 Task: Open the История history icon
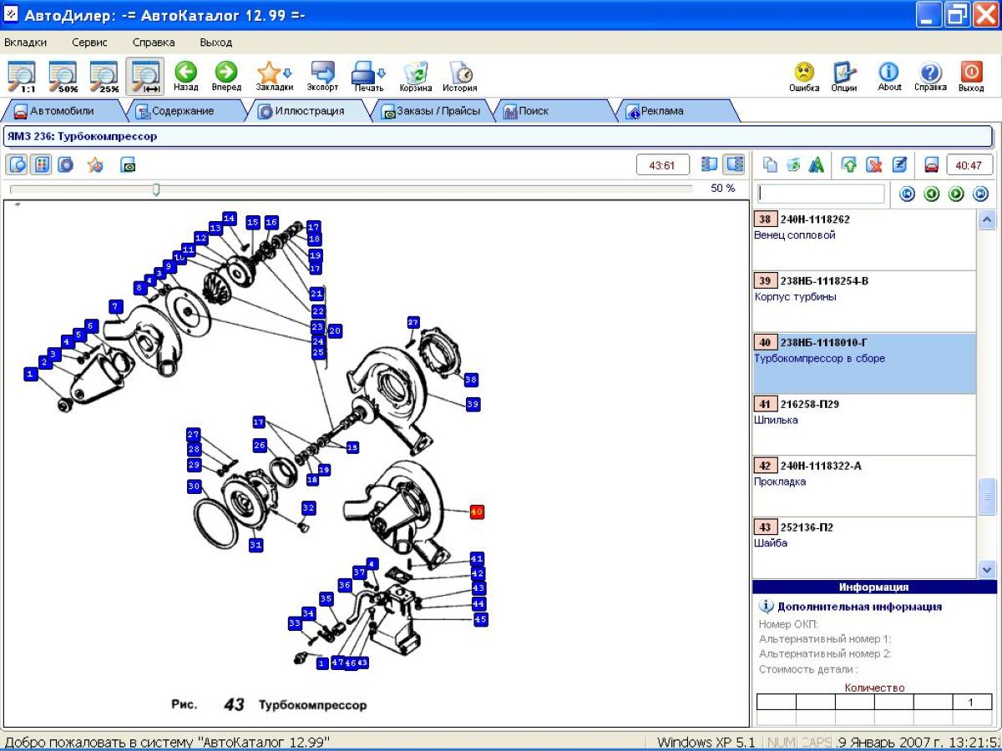[459, 76]
